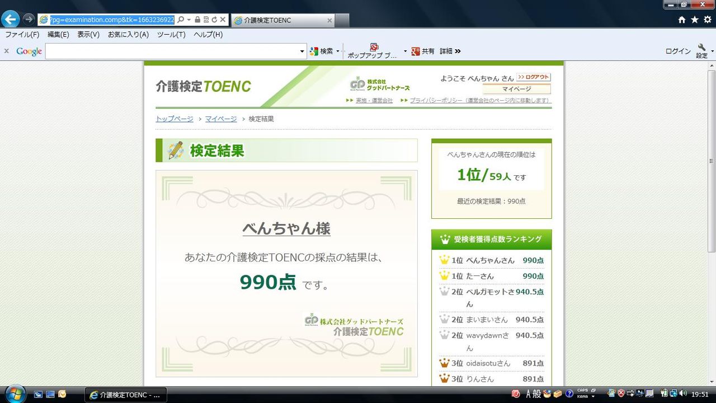716x403 pixels.
Task: Click the silver crown beside wavydawnさん
Action: tap(445, 335)
